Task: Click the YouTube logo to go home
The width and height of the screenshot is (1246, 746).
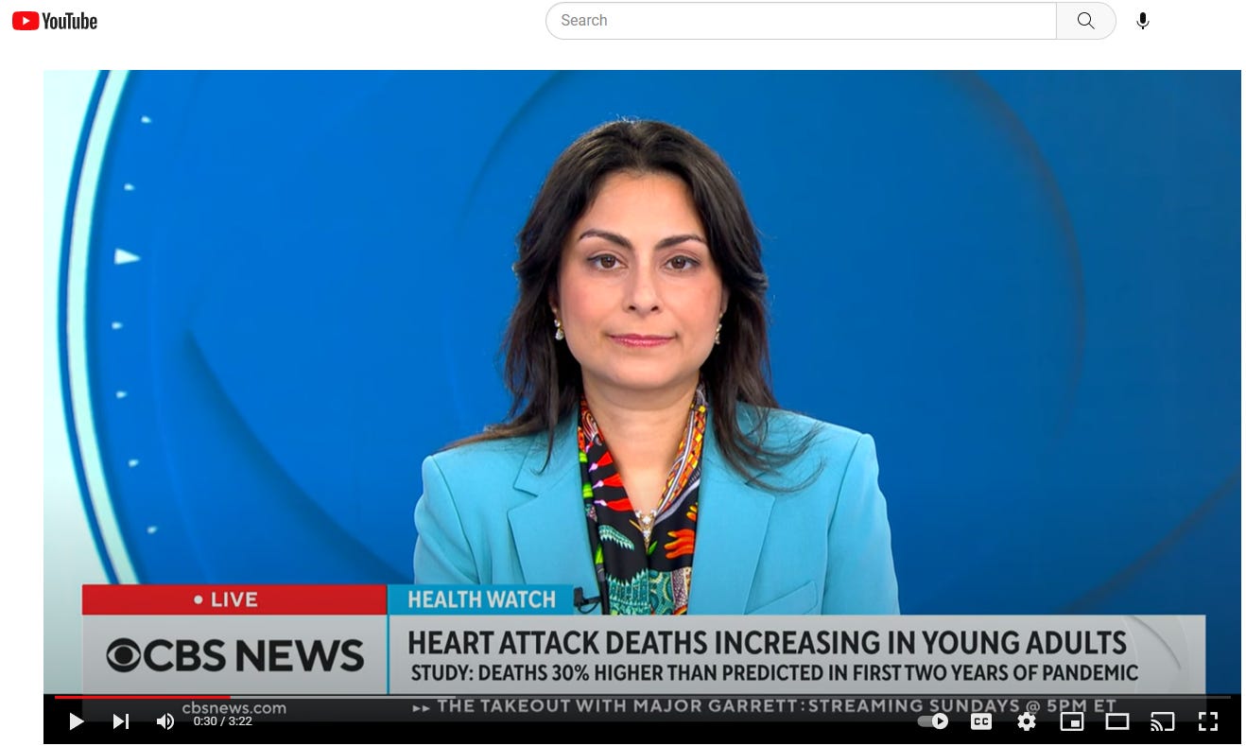Action: (x=55, y=21)
